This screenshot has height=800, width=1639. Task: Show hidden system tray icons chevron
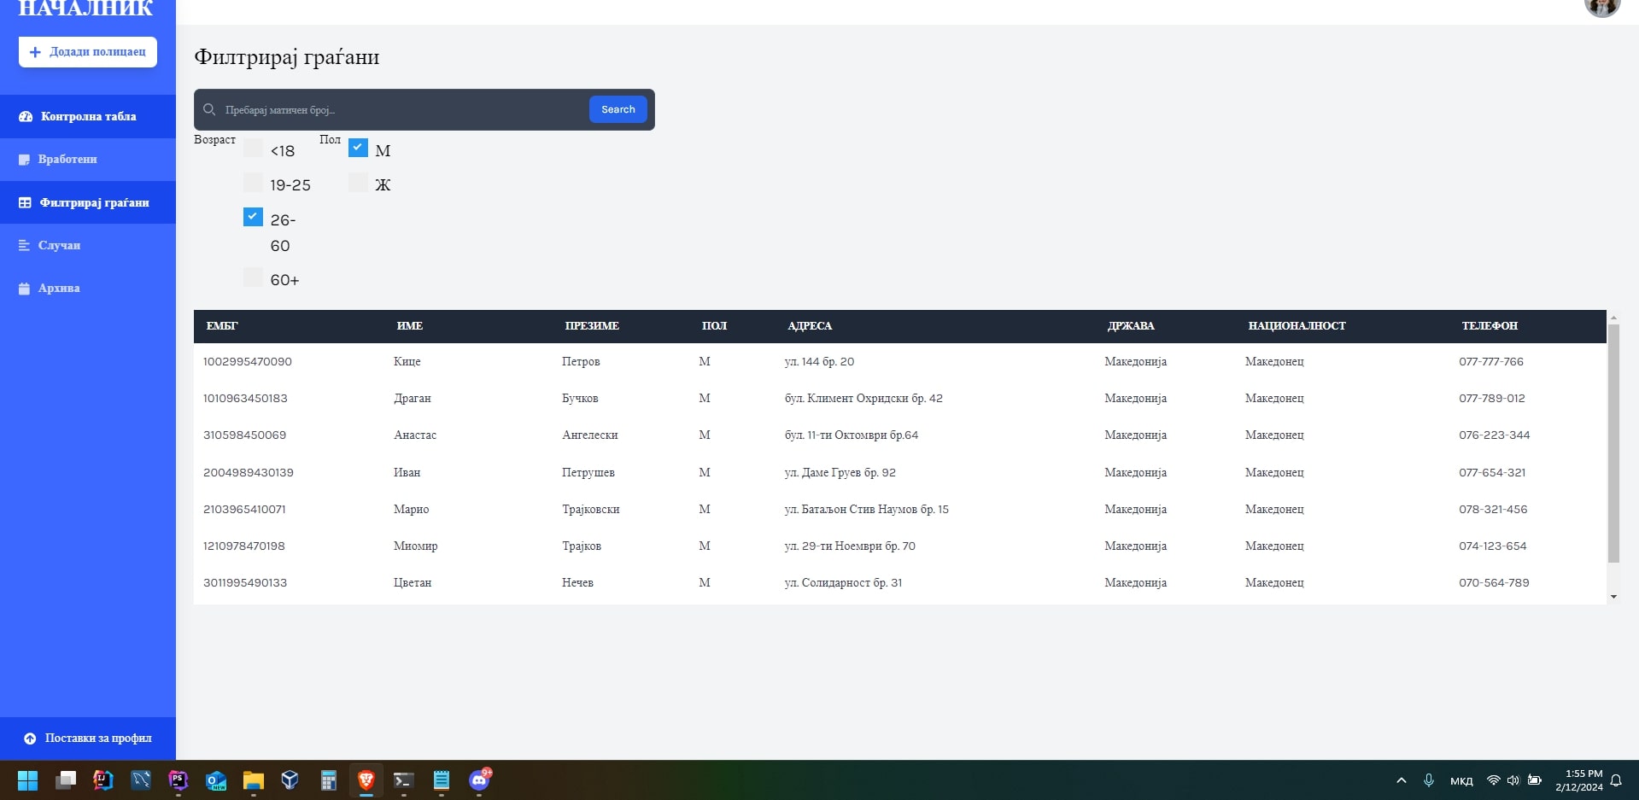tap(1401, 780)
